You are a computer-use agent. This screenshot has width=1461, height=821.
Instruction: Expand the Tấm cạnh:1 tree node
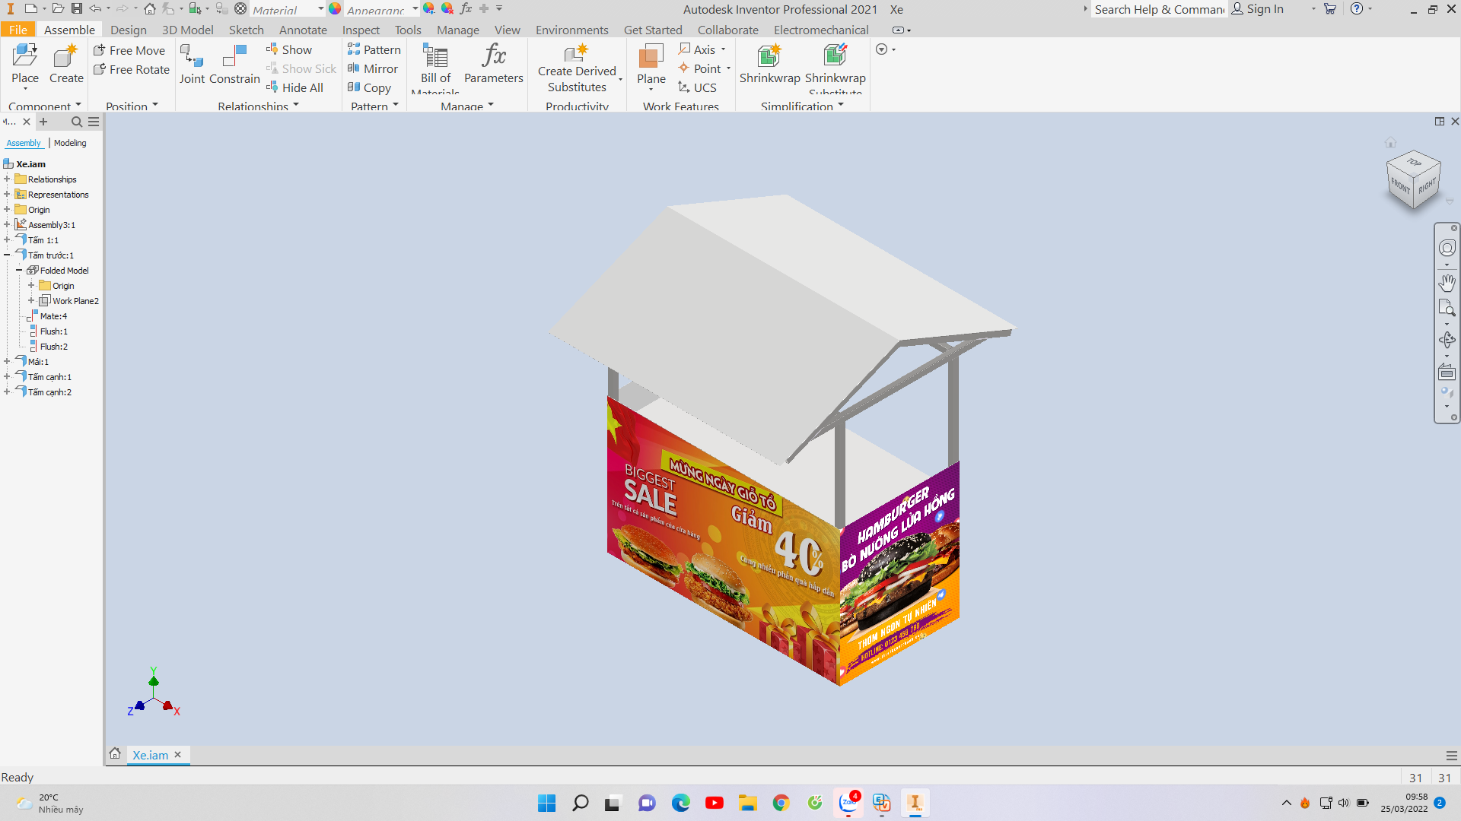click(x=7, y=377)
